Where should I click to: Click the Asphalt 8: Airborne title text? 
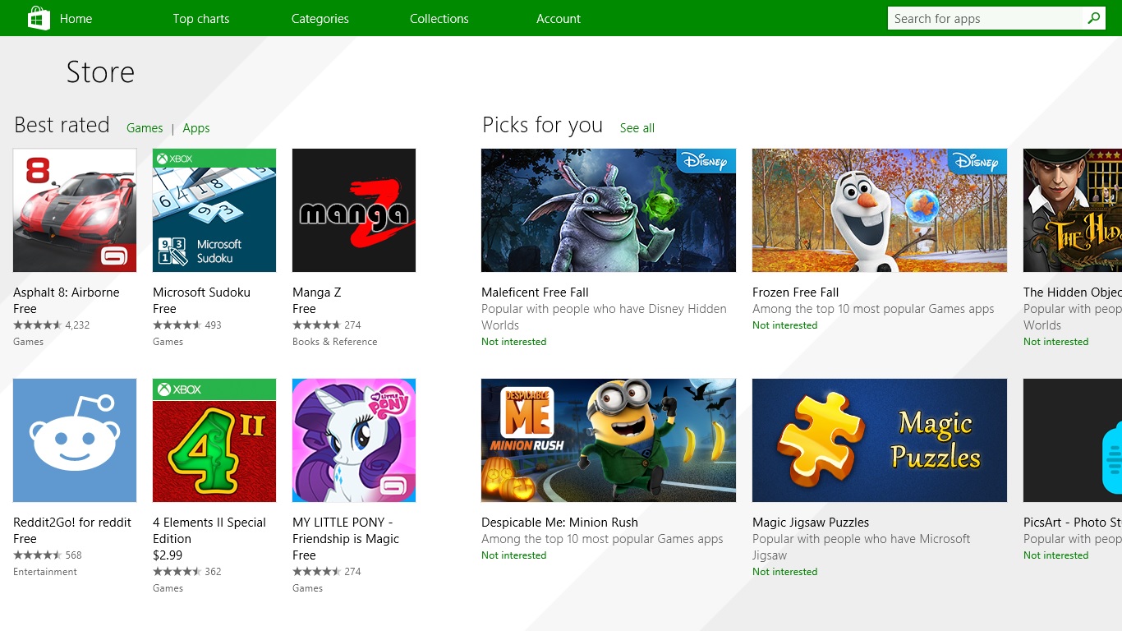tap(67, 292)
